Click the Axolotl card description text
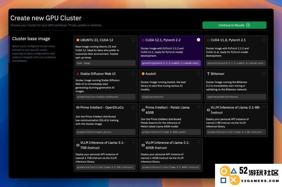The image size is (282, 187). click(163, 86)
